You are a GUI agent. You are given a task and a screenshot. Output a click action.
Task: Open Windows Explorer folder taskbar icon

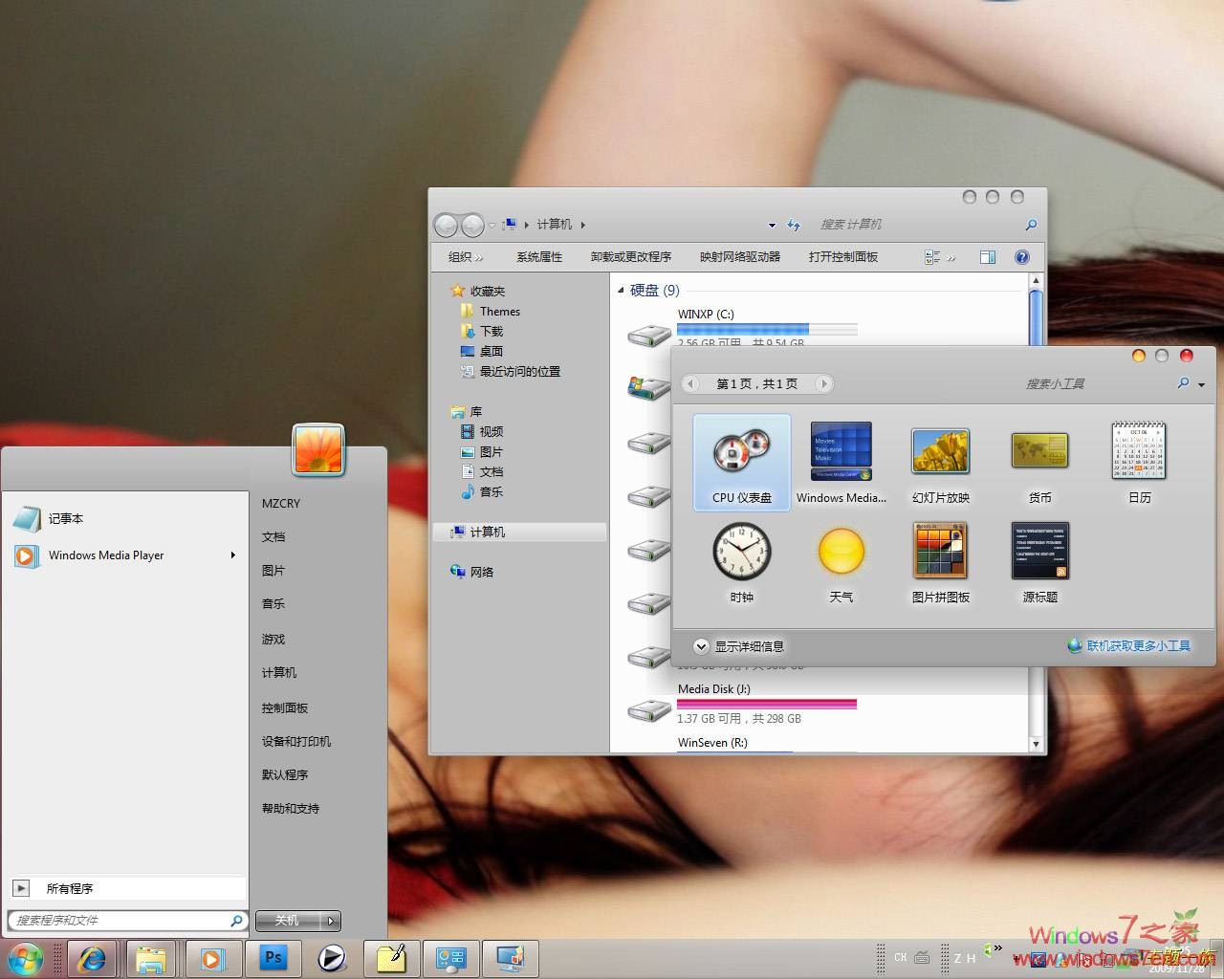150,959
